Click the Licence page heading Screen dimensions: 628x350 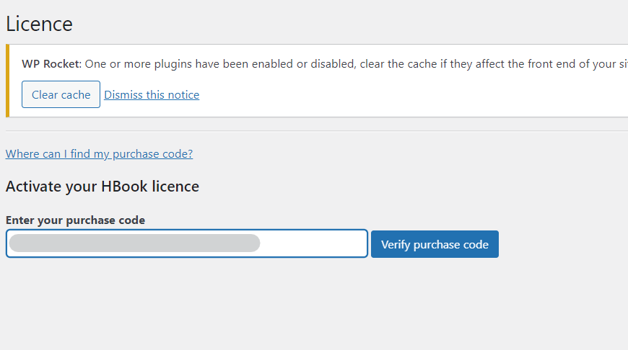pyautogui.click(x=39, y=24)
